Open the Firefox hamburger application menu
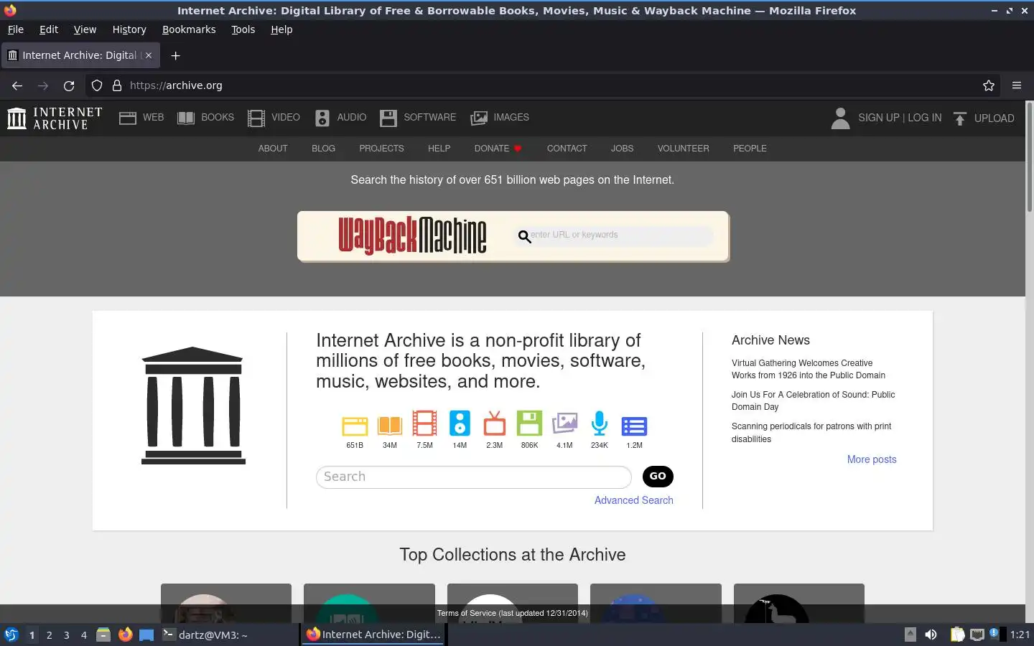 click(x=1017, y=85)
